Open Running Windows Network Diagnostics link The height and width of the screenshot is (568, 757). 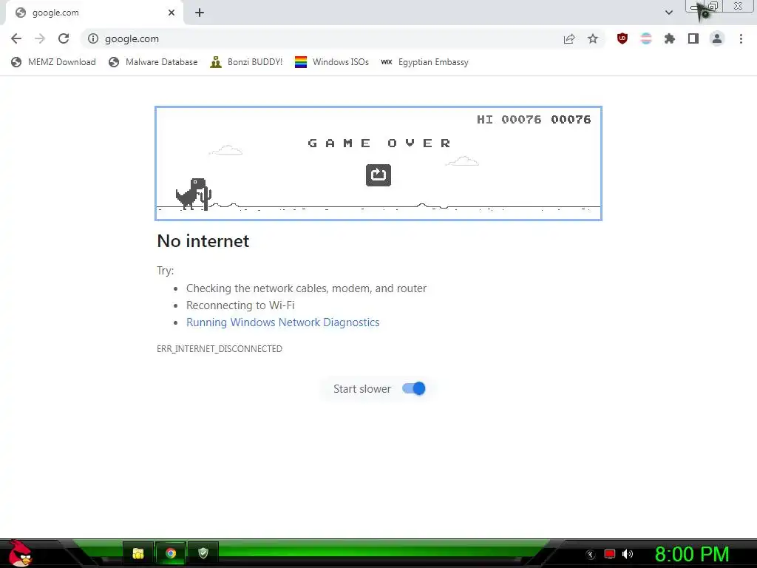coord(283,322)
